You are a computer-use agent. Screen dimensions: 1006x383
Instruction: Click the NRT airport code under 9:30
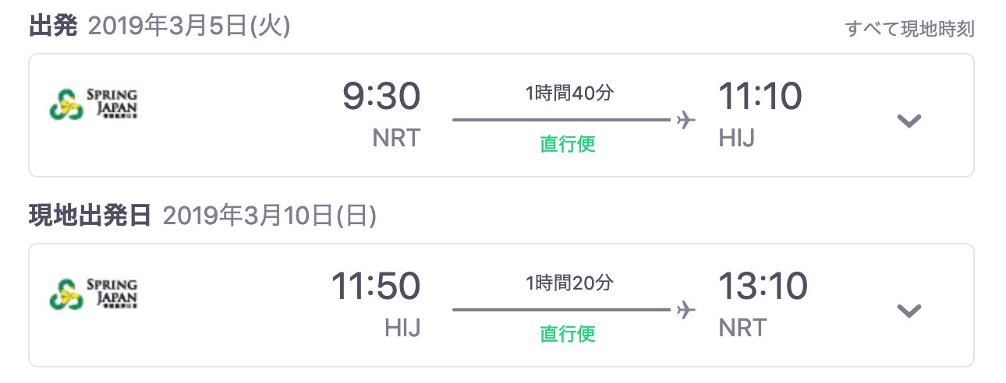point(396,139)
